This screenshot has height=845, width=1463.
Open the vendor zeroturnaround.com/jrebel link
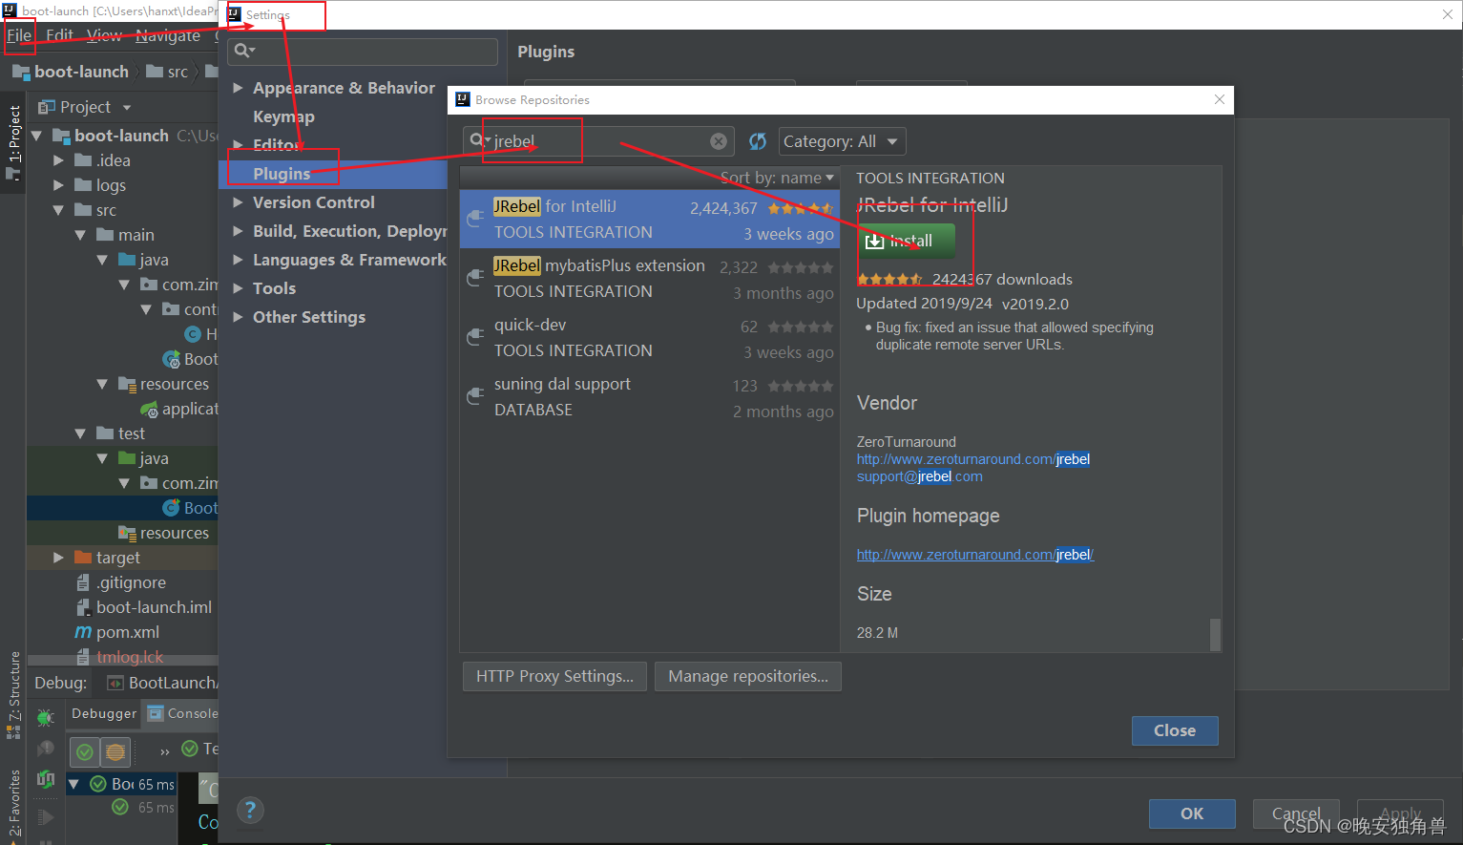973,459
